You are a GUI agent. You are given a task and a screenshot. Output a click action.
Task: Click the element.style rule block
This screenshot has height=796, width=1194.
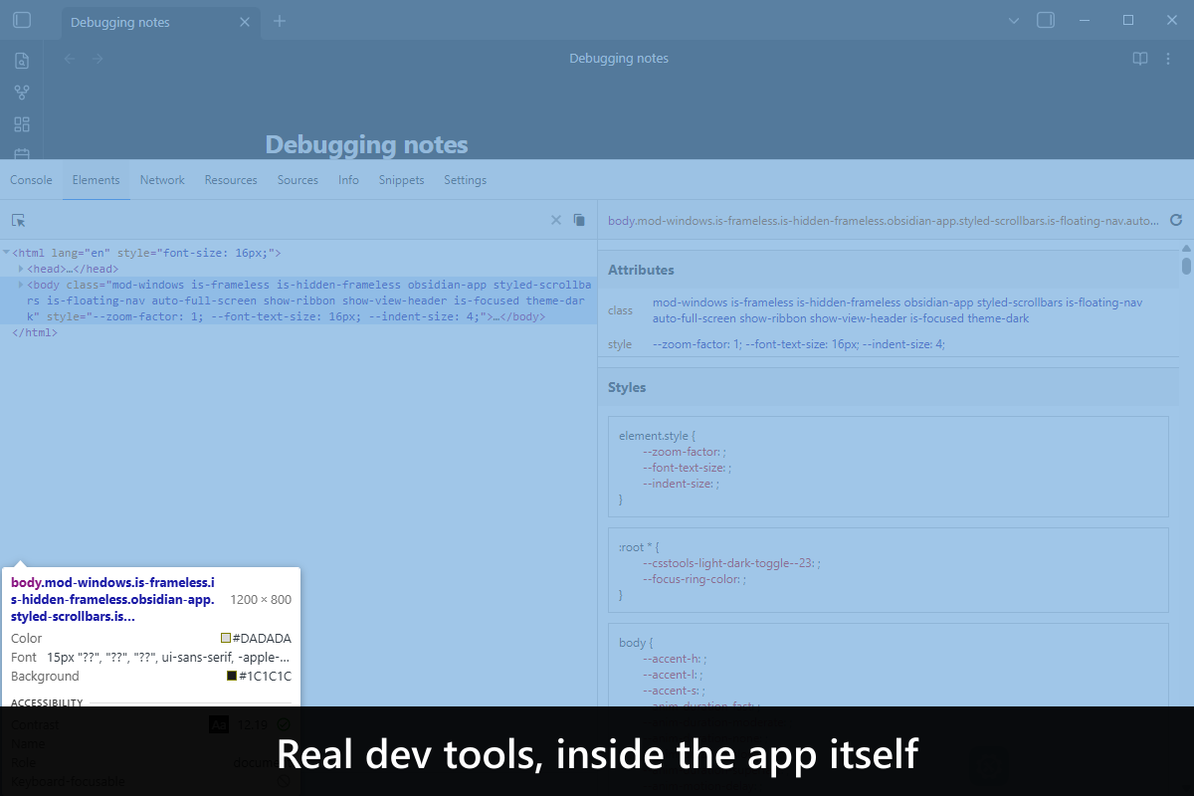click(x=888, y=467)
